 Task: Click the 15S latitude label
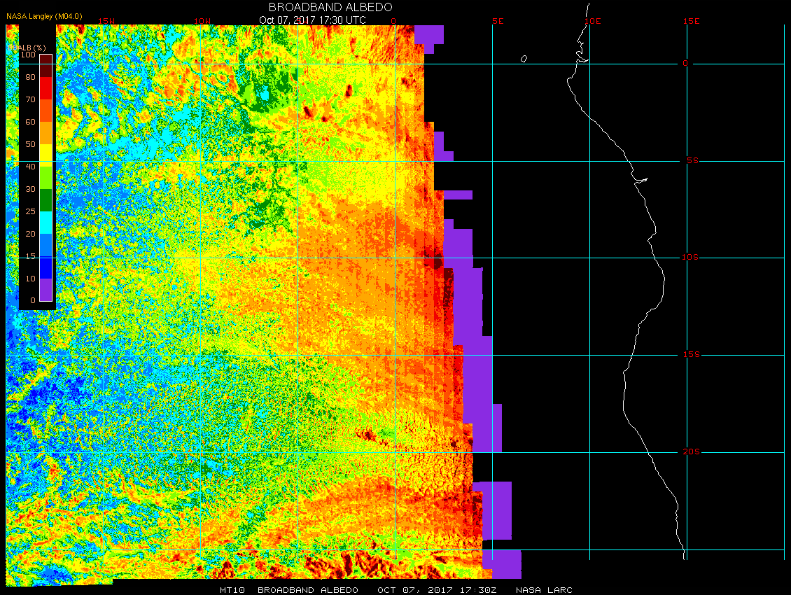pyautogui.click(x=692, y=354)
